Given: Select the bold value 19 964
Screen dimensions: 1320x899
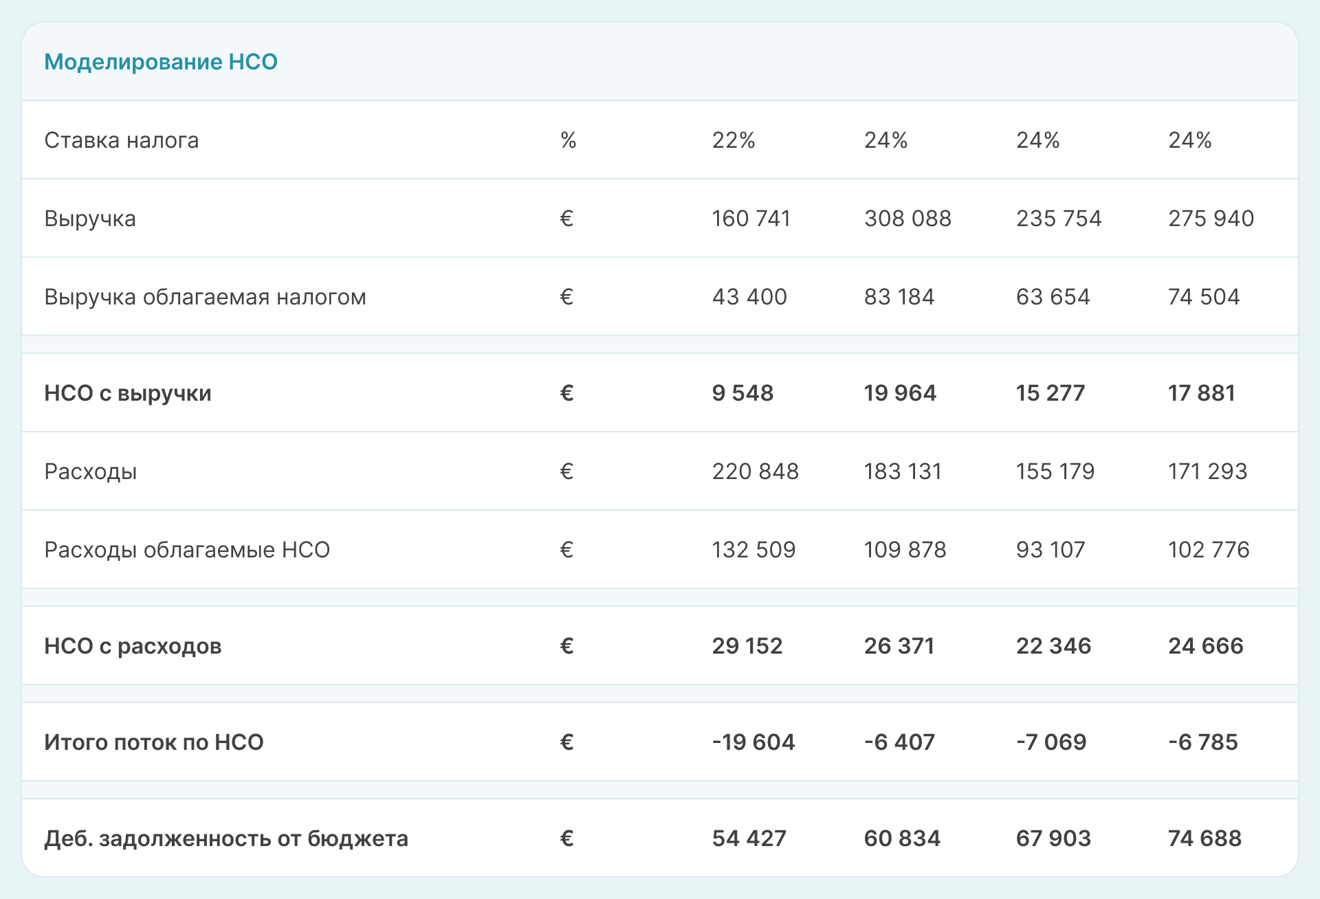Looking at the screenshot, I should [899, 393].
